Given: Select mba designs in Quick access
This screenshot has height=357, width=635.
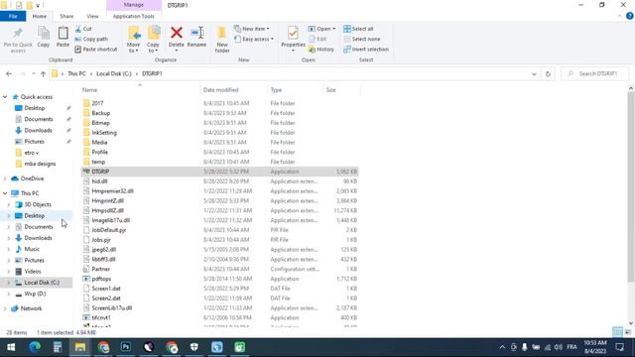Looking at the screenshot, I should 40,164.
